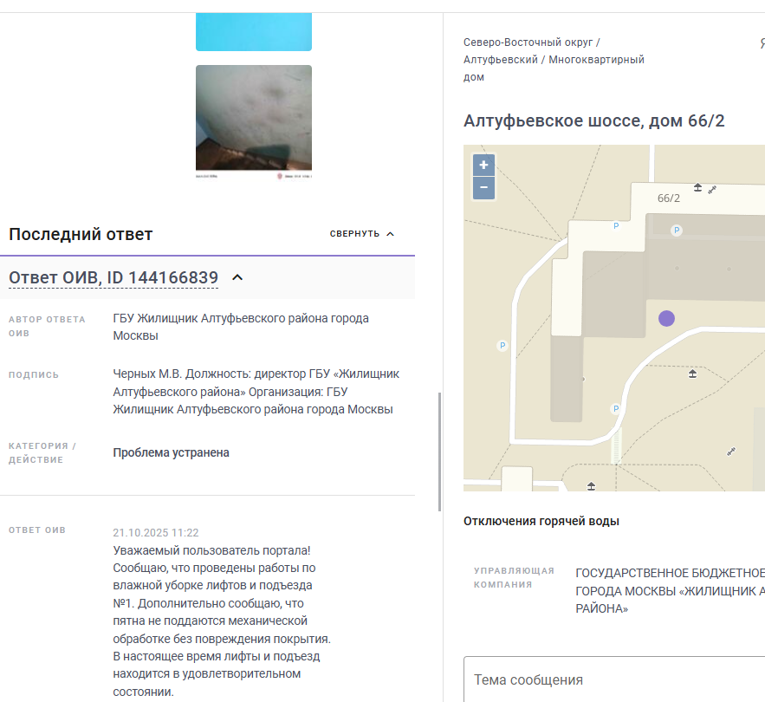Click the chevron next to СВЕРНУТЬ
Screen dimensions: 765x702
point(391,234)
